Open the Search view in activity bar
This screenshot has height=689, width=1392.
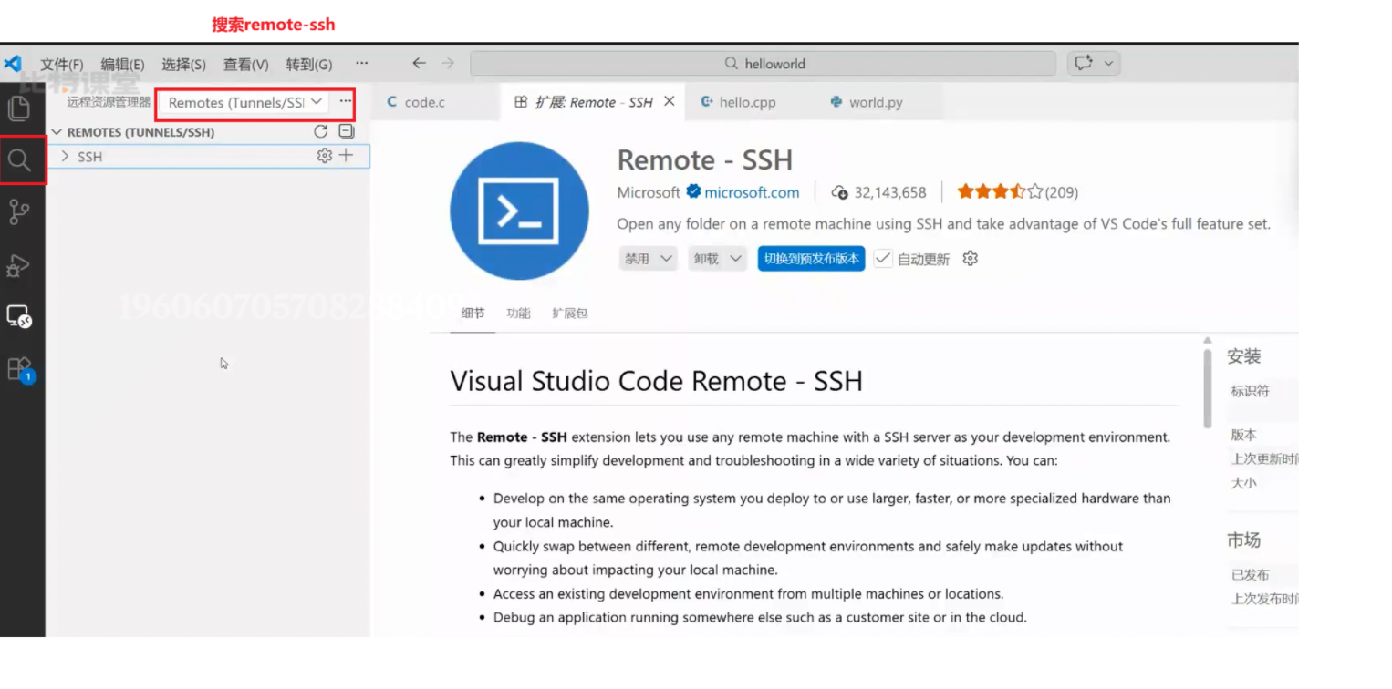click(19, 160)
